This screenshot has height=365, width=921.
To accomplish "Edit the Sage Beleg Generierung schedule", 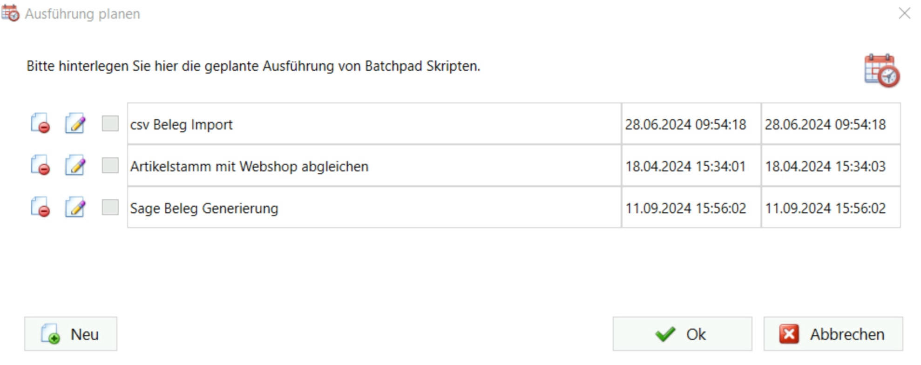I will click(75, 208).
